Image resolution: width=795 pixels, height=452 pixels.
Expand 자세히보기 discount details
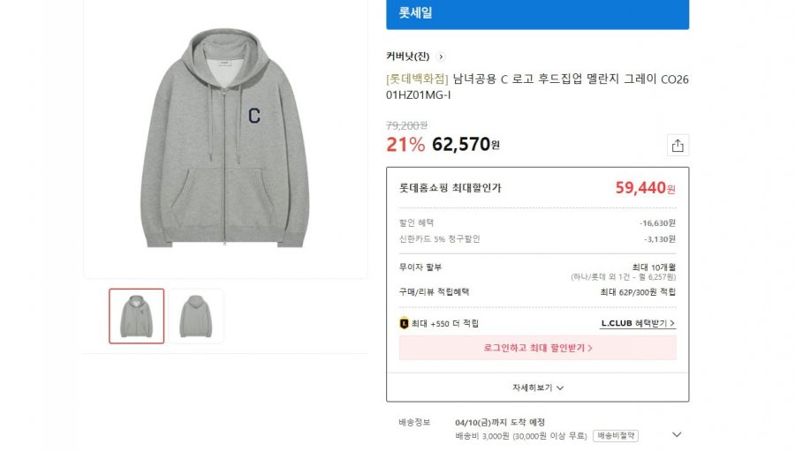(537, 388)
